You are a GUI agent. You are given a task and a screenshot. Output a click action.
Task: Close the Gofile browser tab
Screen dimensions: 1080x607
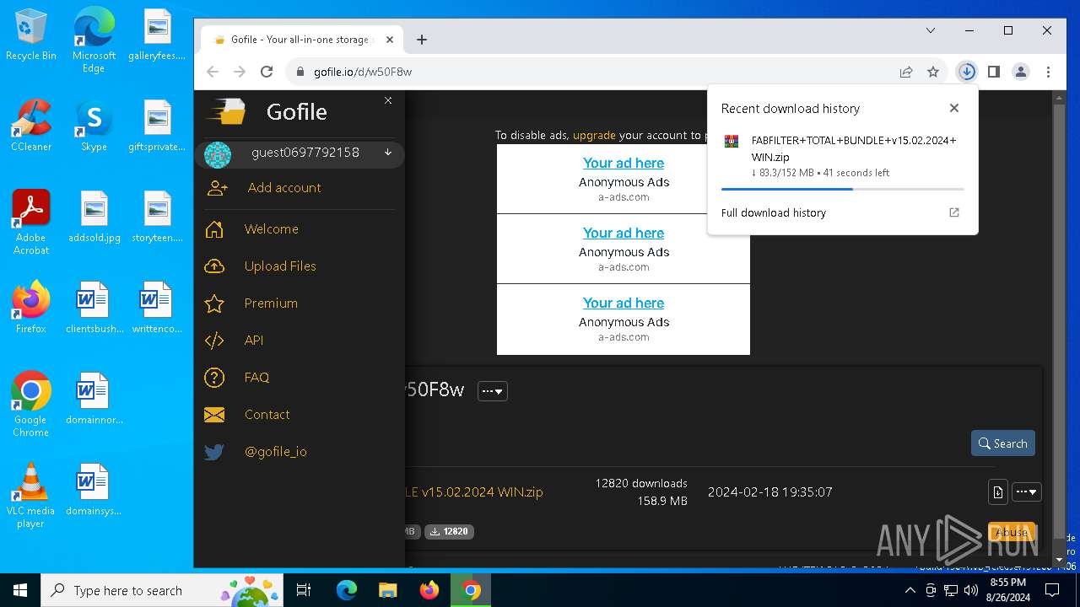390,40
